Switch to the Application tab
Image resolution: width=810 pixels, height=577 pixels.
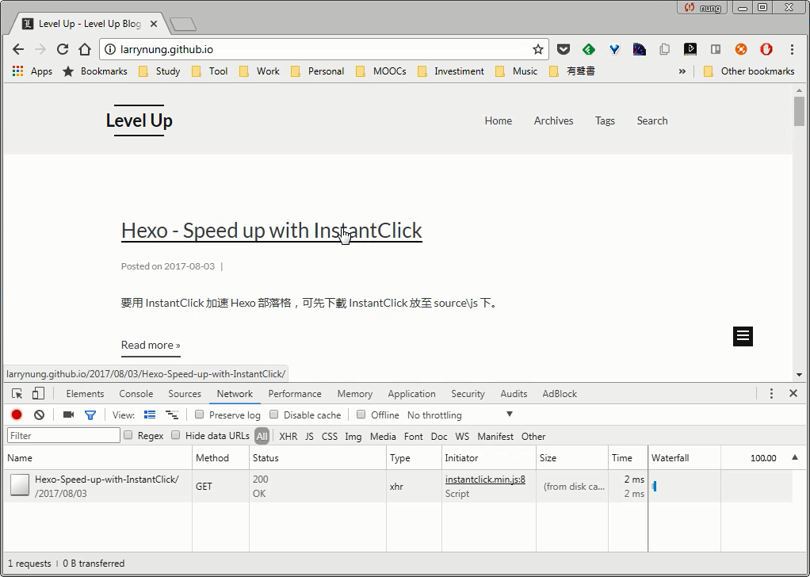[411, 394]
